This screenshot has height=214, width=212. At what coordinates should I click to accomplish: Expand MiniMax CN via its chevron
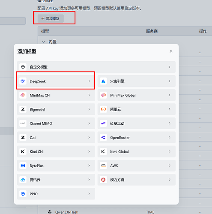[x=89, y=95]
